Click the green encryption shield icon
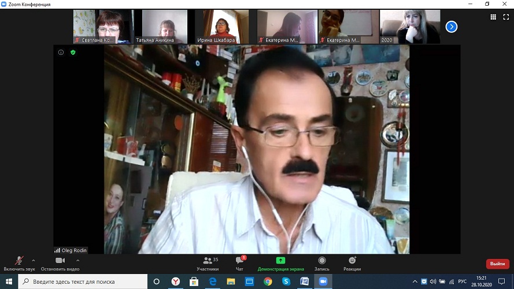This screenshot has height=289, width=514. (x=73, y=52)
